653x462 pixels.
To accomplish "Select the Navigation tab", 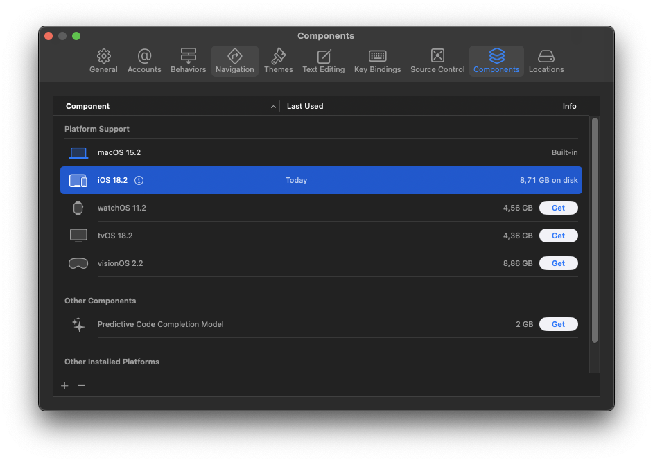I will tap(235, 61).
